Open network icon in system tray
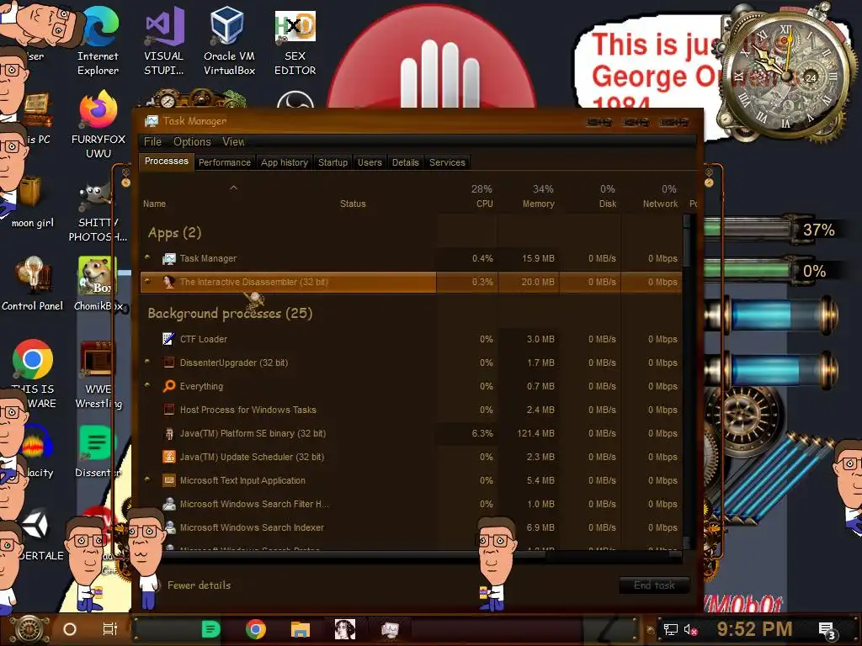 pos(671,629)
